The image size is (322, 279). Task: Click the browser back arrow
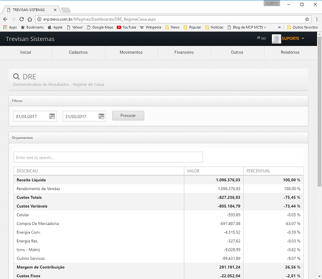click(x=5, y=19)
